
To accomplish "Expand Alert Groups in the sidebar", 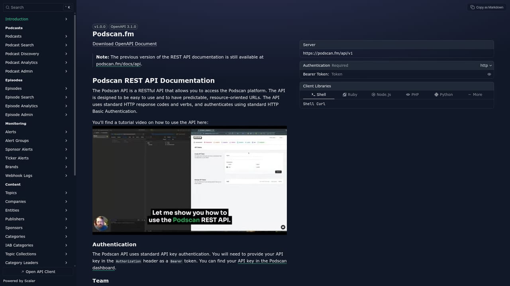I will click(x=66, y=141).
